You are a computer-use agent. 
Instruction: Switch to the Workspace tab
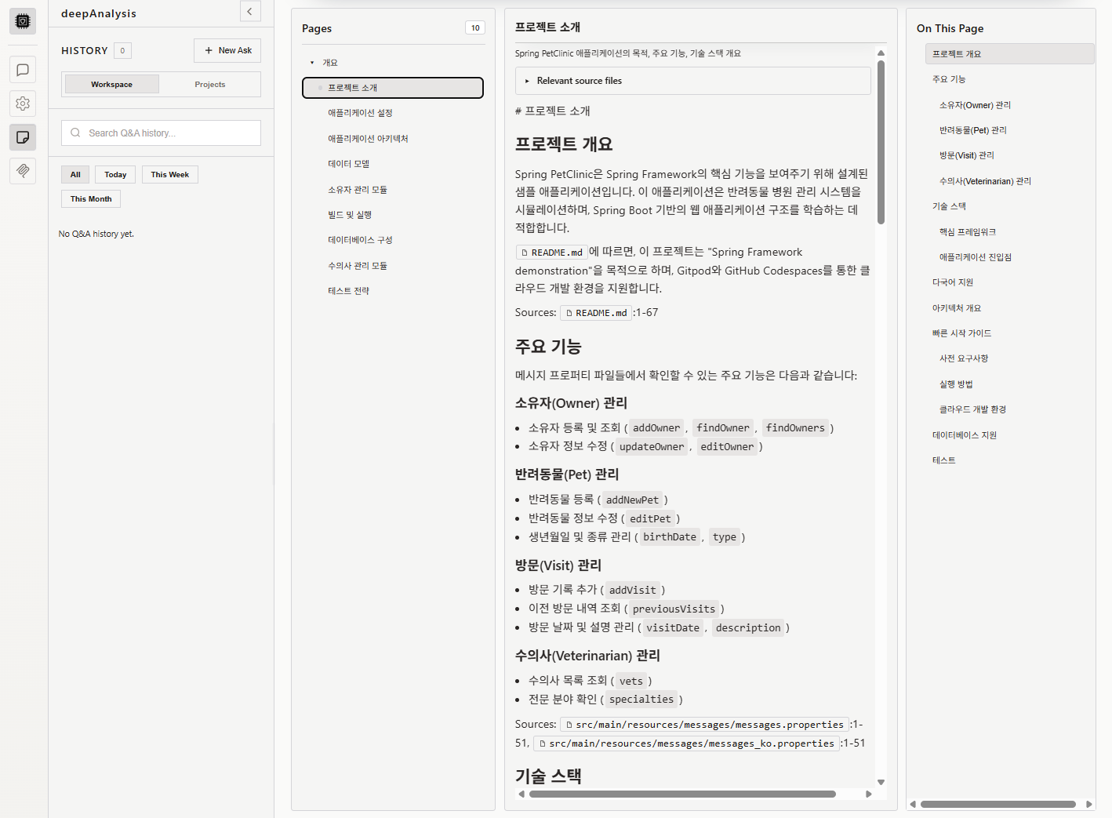111,84
